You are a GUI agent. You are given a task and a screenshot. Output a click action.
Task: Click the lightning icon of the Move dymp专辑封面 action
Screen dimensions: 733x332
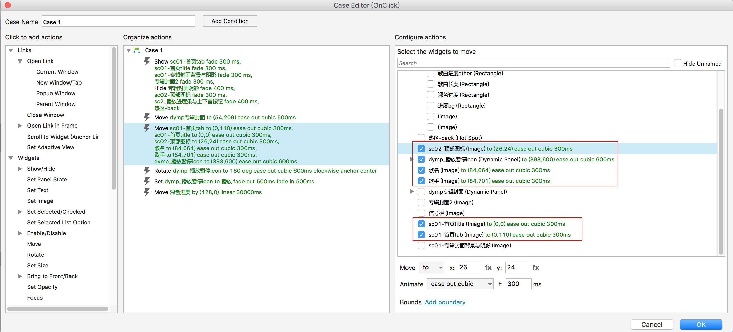(147, 117)
